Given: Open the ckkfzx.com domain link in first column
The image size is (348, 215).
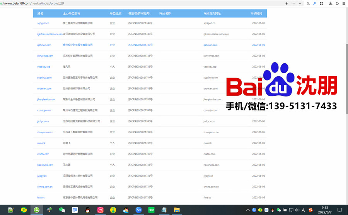Looking at the screenshot, I should click(43, 154).
